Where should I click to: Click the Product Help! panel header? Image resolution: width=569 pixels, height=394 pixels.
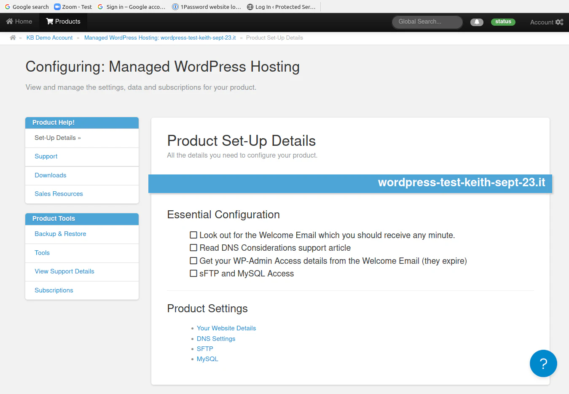(82, 123)
